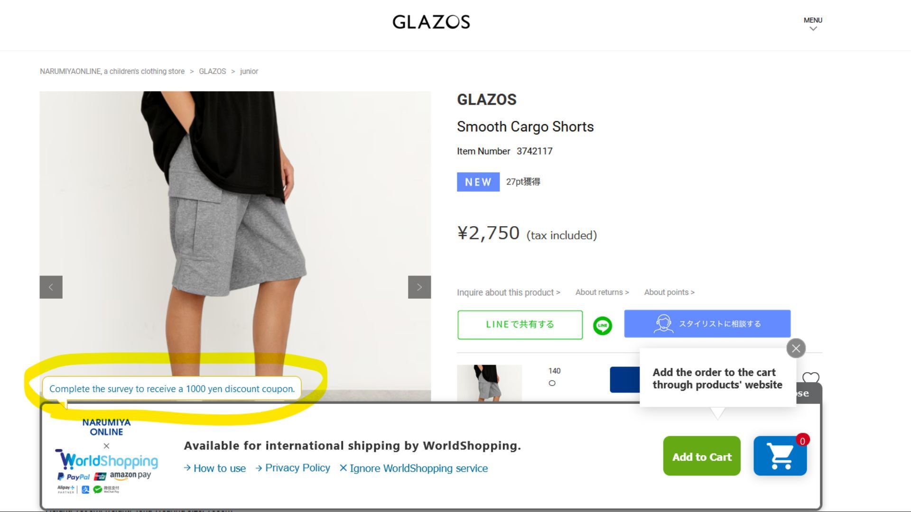The height and width of the screenshot is (512, 911).
Task: Add item to wishlist heart icon
Action: 810,378
